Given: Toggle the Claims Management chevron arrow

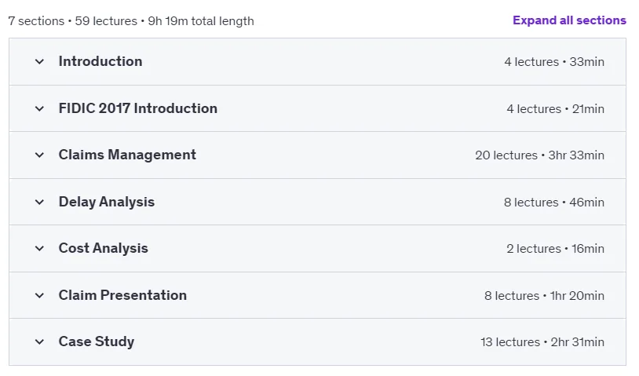Looking at the screenshot, I should point(39,155).
